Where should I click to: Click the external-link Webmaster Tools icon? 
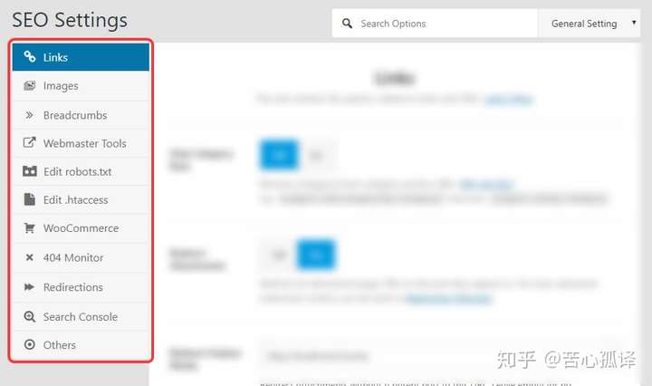(x=29, y=142)
